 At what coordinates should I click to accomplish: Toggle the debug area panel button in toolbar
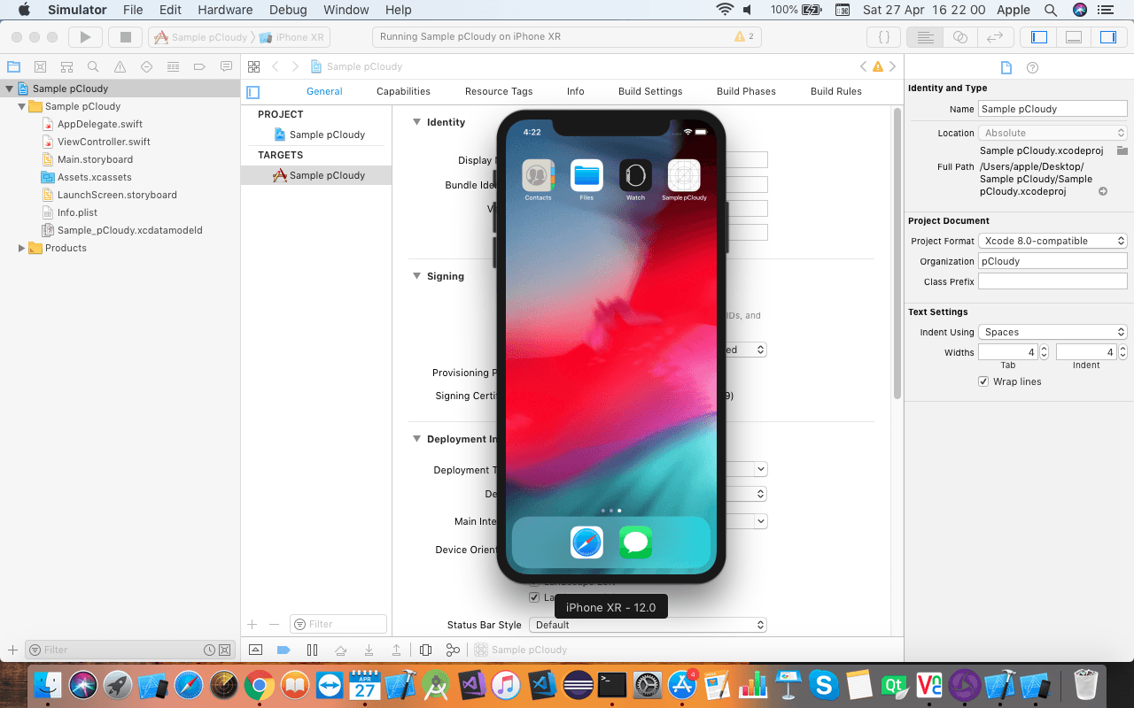click(1073, 37)
